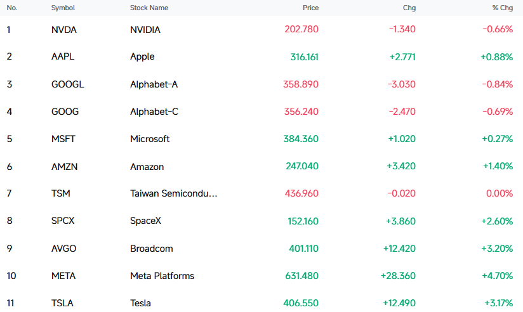Image resolution: width=523 pixels, height=312 pixels.
Task: Click Broadcom's +12.420 change value
Action: pos(399,249)
